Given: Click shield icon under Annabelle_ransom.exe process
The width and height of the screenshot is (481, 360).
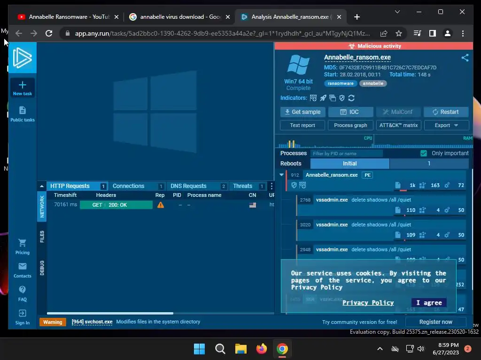Looking at the screenshot, I should click(294, 185).
